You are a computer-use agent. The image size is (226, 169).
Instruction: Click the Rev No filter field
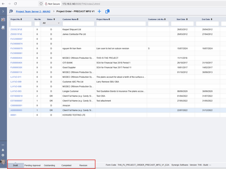point(37,23)
